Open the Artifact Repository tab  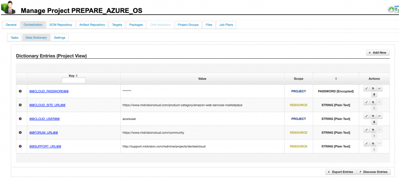pos(92,25)
